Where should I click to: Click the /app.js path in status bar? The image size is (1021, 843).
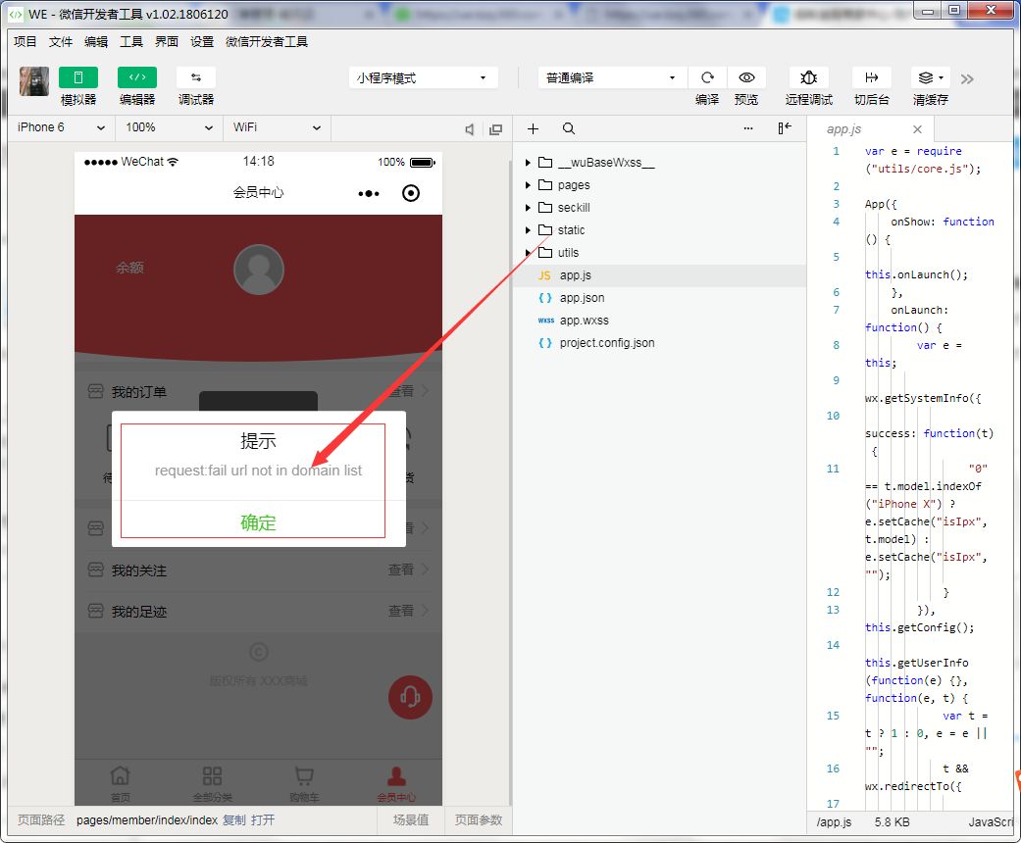(834, 822)
